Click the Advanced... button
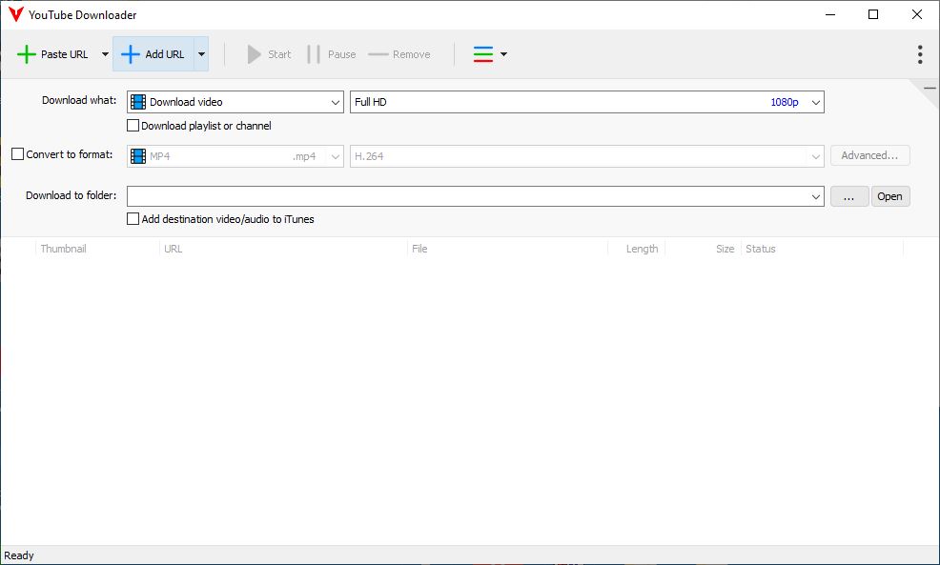Screen dimensions: 940x565 pyautogui.click(x=869, y=155)
